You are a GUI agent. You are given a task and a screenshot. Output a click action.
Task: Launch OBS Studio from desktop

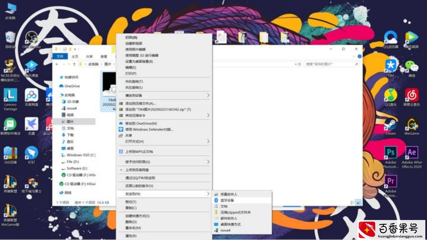tap(31, 40)
